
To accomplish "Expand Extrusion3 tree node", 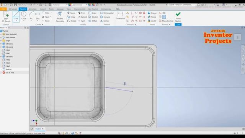I will [x=1, y=57].
